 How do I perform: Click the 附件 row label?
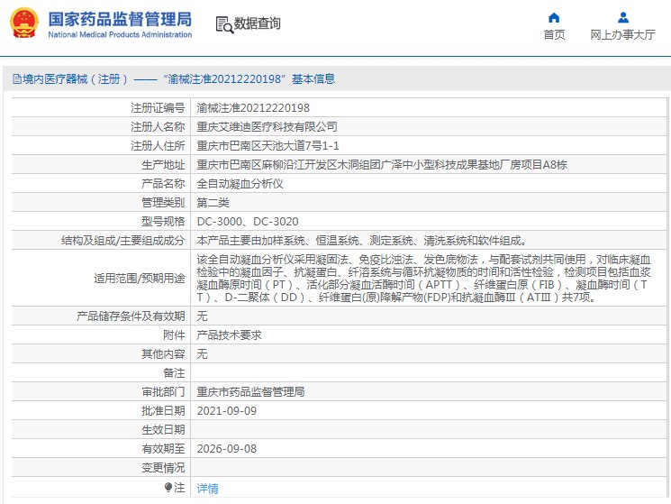tap(174, 334)
